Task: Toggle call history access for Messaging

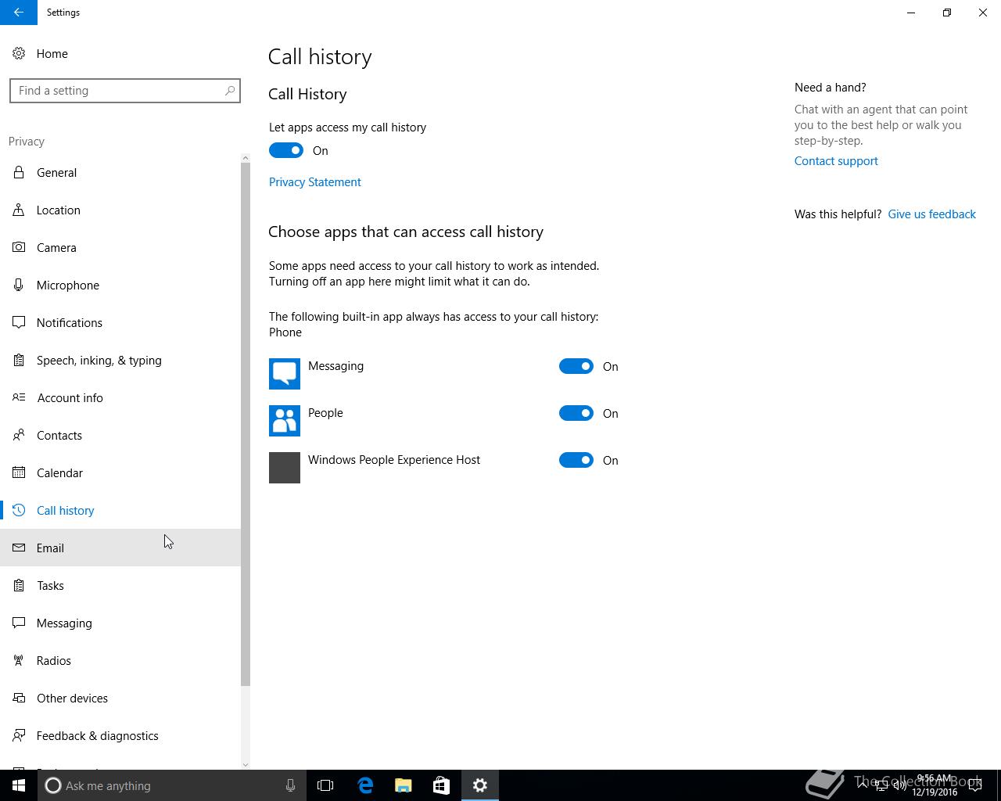Action: (x=576, y=366)
